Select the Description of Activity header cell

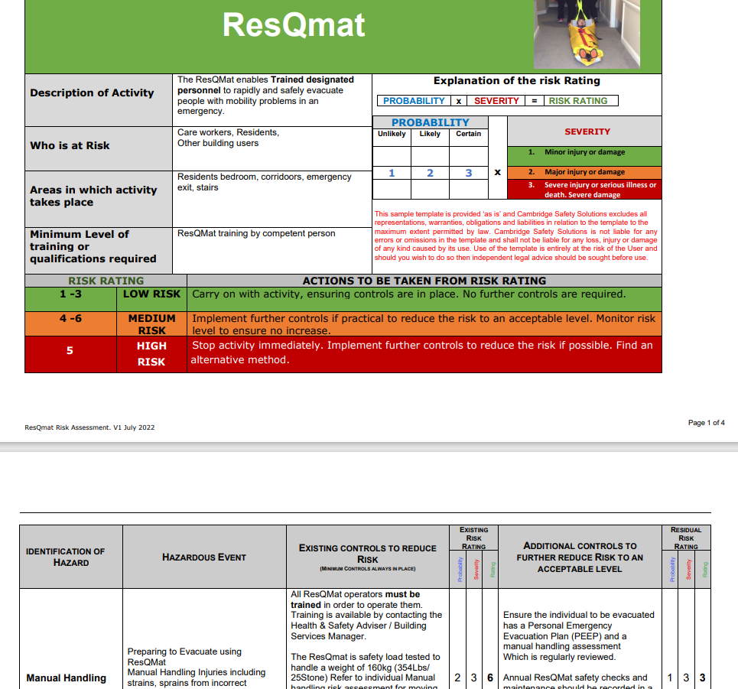93,93
